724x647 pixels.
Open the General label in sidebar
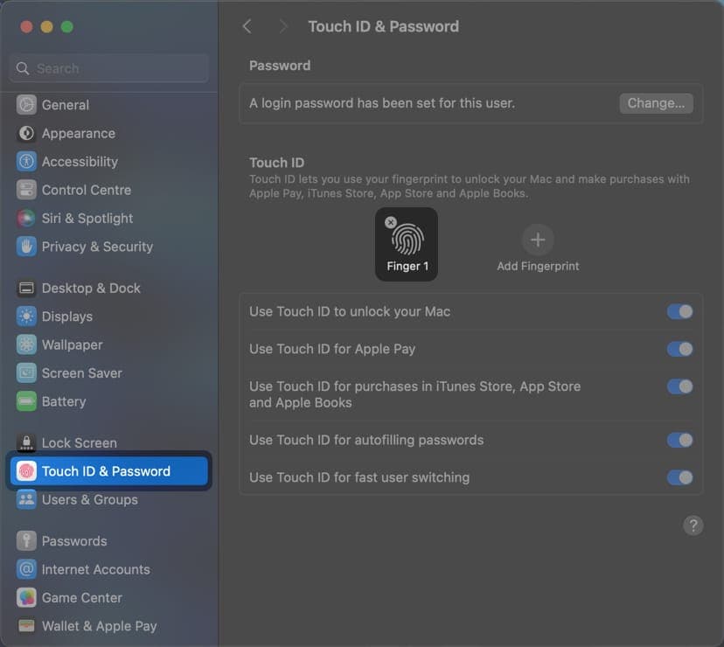point(66,105)
